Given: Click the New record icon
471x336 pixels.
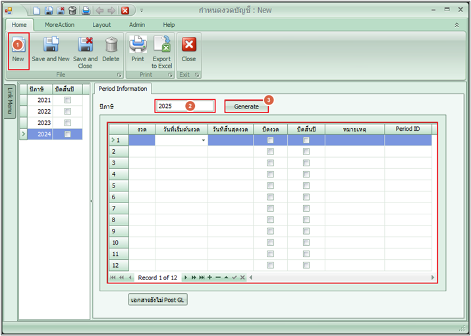Looking at the screenshot, I should pyautogui.click(x=18, y=45).
